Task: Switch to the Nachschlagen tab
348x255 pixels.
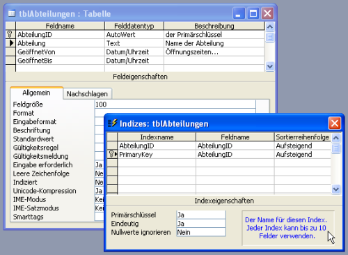Action: pyautogui.click(x=87, y=94)
